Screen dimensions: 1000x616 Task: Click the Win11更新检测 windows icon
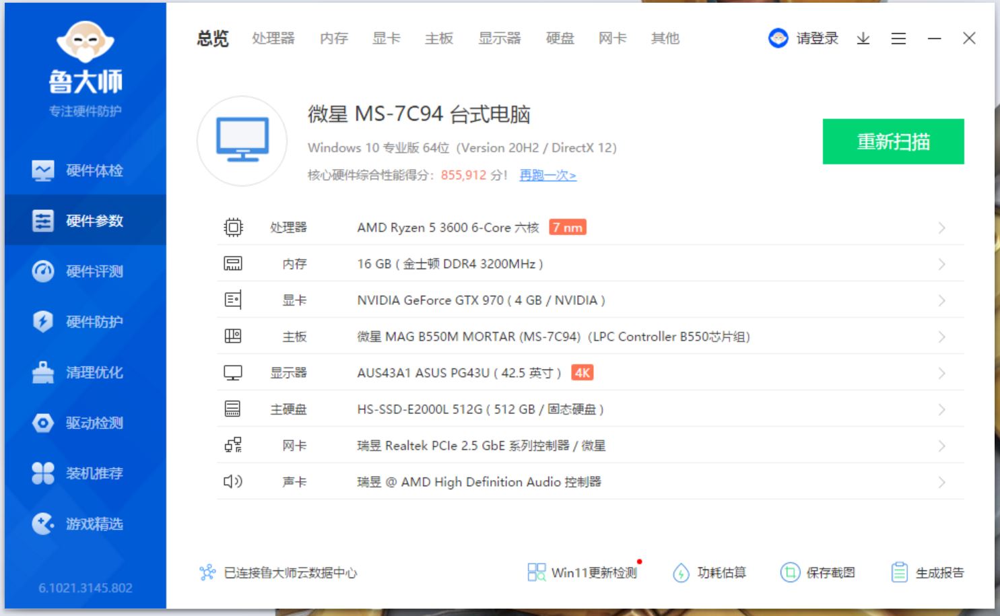[x=537, y=572]
